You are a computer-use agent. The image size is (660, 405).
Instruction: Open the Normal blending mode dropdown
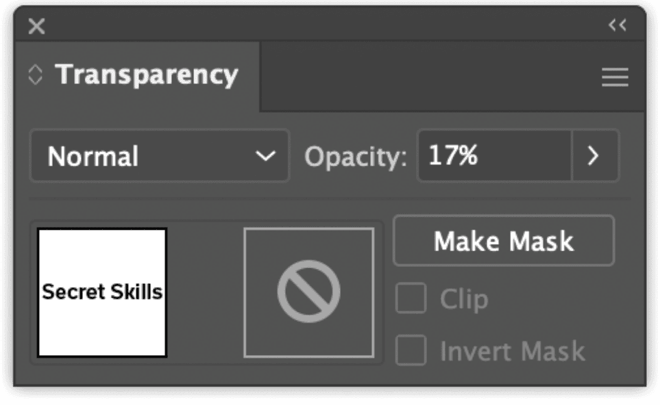[159, 157]
